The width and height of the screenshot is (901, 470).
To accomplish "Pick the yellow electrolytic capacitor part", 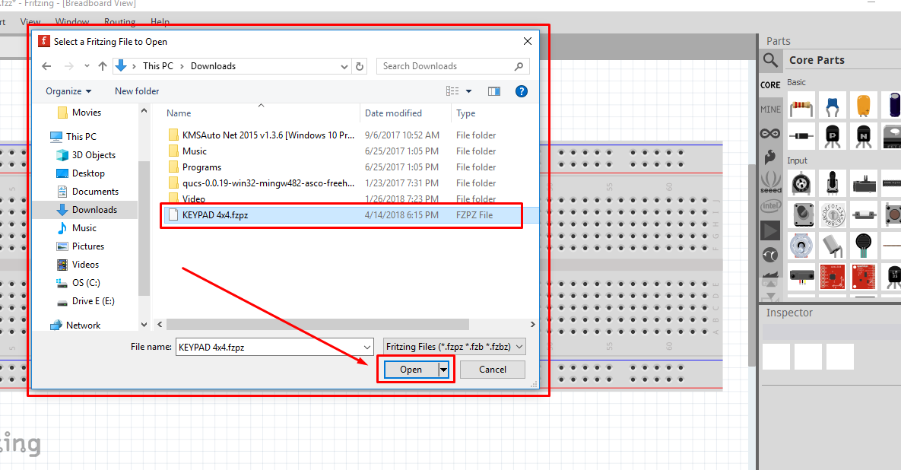I will coord(863,103).
